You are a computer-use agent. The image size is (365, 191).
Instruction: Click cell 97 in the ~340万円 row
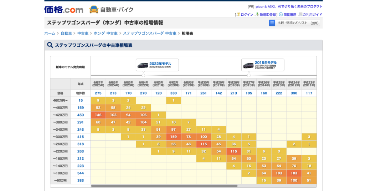pyautogui.click(x=174, y=130)
